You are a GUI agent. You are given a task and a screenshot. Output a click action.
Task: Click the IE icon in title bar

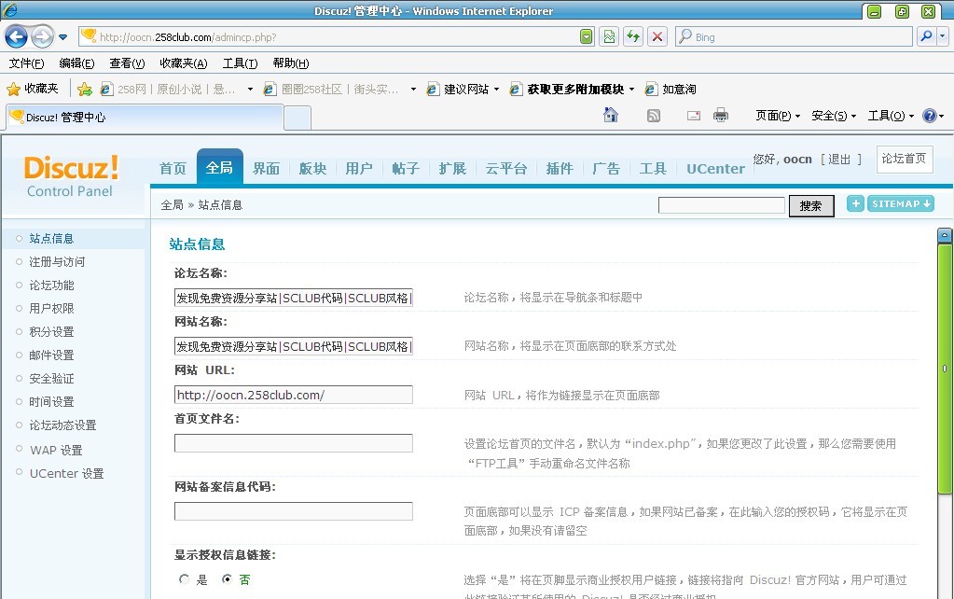point(10,10)
